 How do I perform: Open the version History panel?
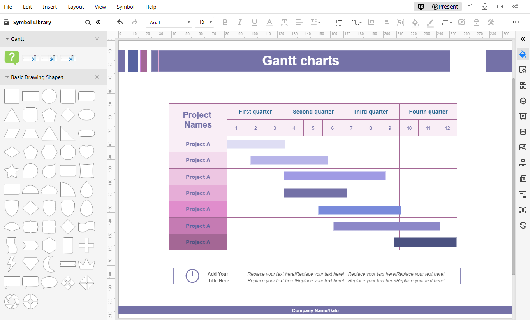tap(523, 225)
